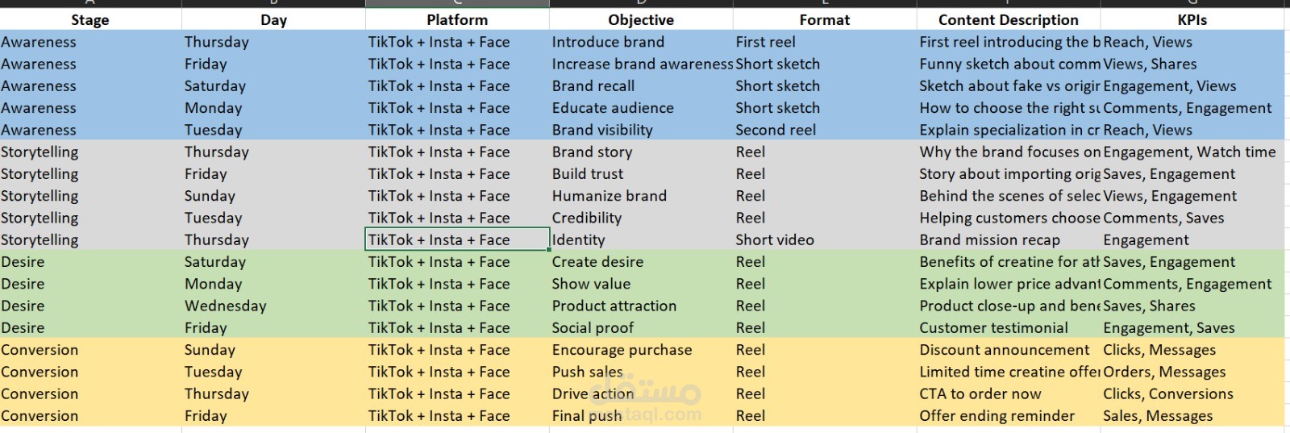The image size is (1290, 433).
Task: Select the Stage header cell
Action: click(x=90, y=19)
